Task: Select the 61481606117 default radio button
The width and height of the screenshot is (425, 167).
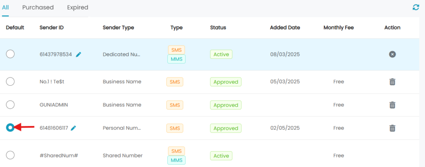Action: [x=10, y=127]
